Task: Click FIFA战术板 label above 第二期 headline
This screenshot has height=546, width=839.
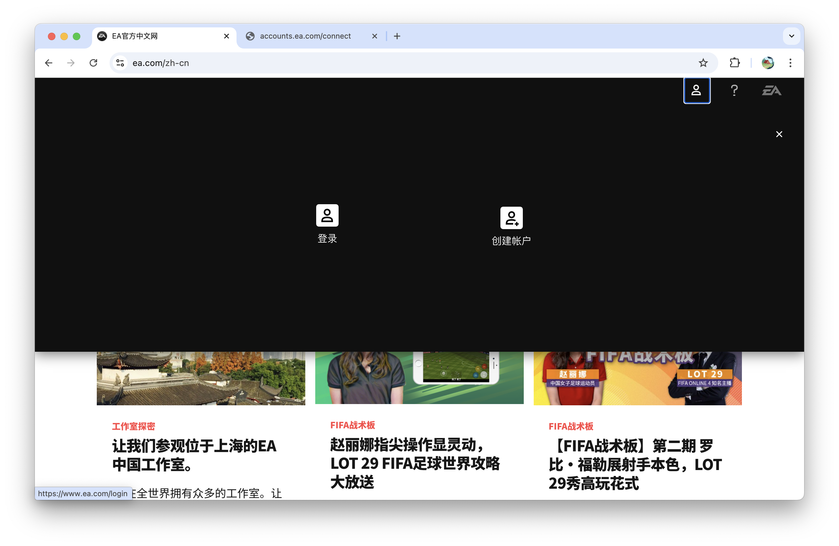Action: click(571, 426)
